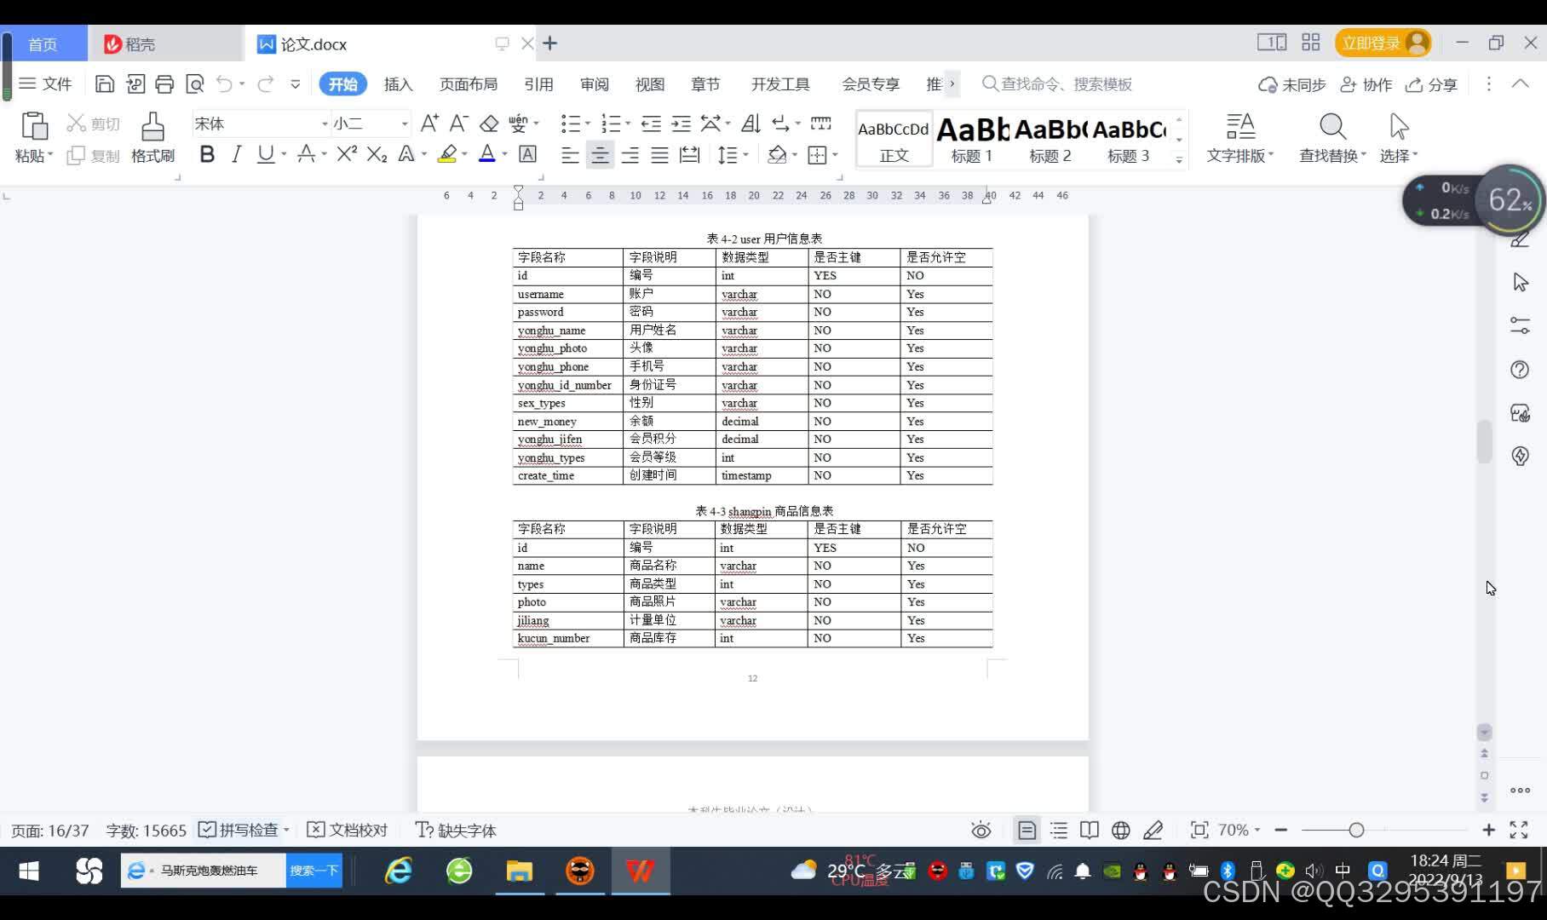Toggle eye protection mode icon
The image size is (1547, 920).
tap(981, 830)
